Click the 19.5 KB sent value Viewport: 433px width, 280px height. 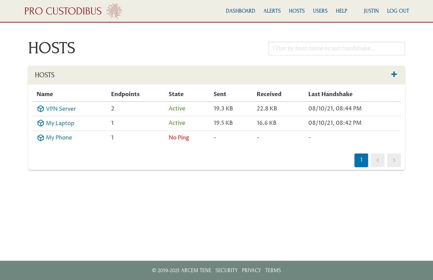click(x=223, y=123)
